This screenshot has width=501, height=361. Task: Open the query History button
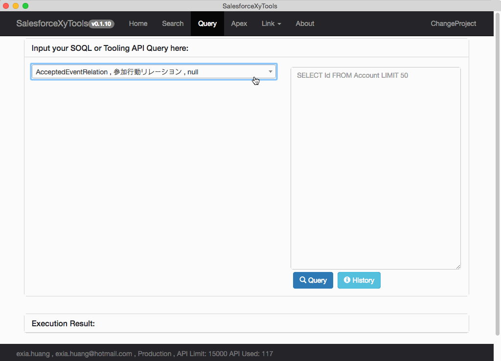pos(359,280)
